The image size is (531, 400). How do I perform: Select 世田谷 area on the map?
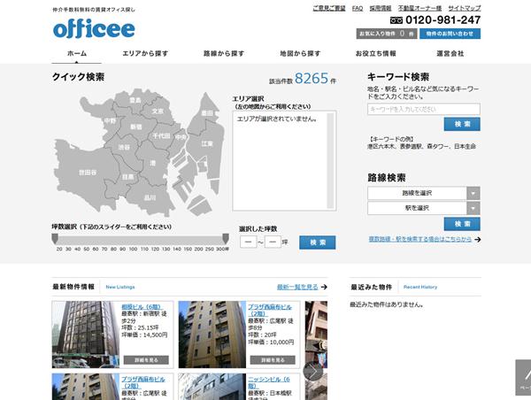88,173
